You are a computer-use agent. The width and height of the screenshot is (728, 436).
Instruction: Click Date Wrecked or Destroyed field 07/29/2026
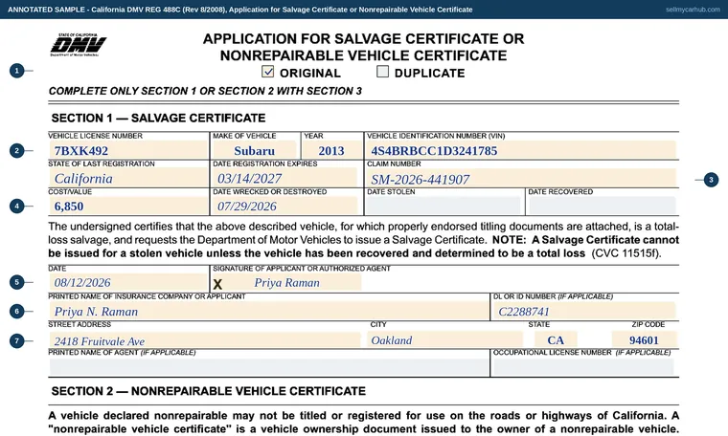(285, 207)
